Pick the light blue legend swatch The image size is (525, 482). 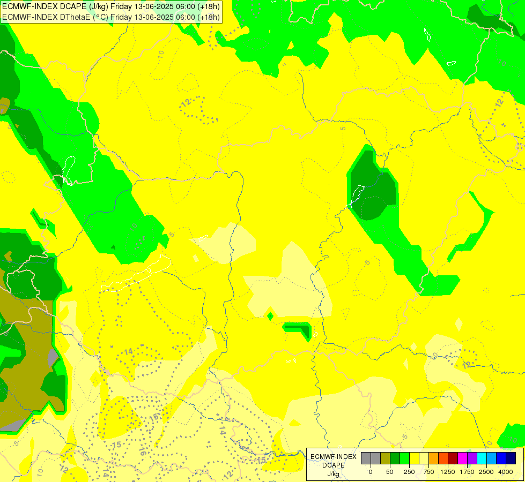492,458
